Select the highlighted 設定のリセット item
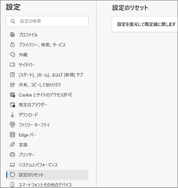 47,175
